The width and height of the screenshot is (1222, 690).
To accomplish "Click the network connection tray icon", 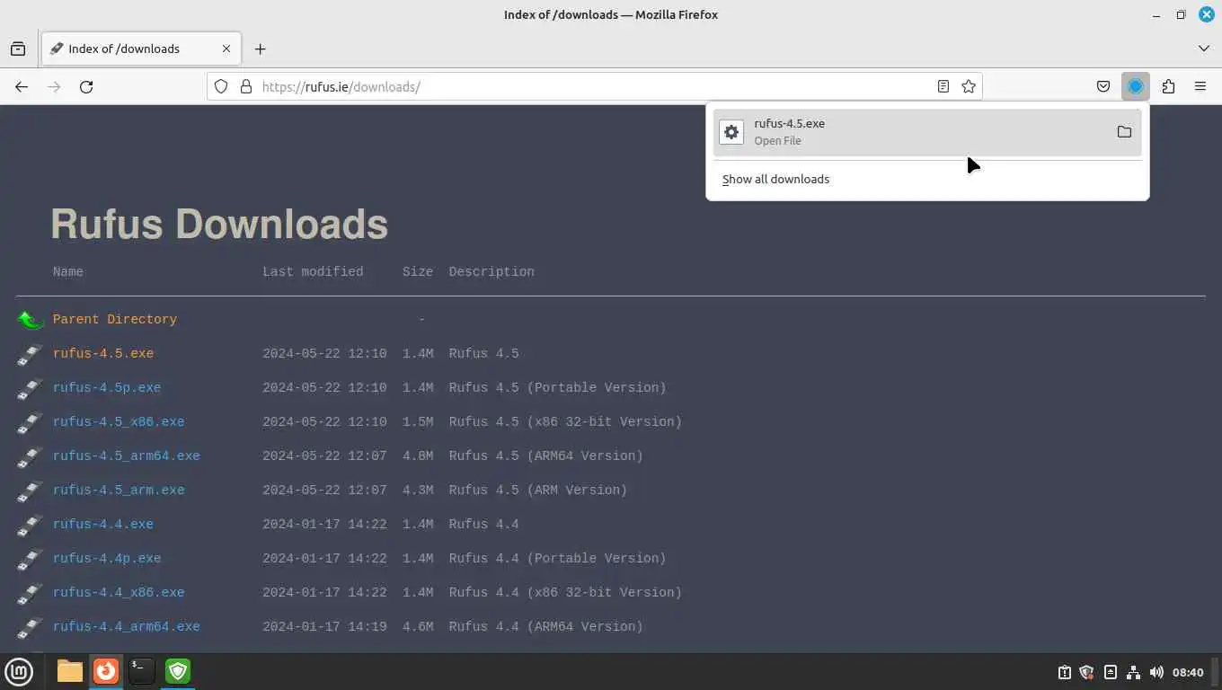I will click(x=1133, y=672).
